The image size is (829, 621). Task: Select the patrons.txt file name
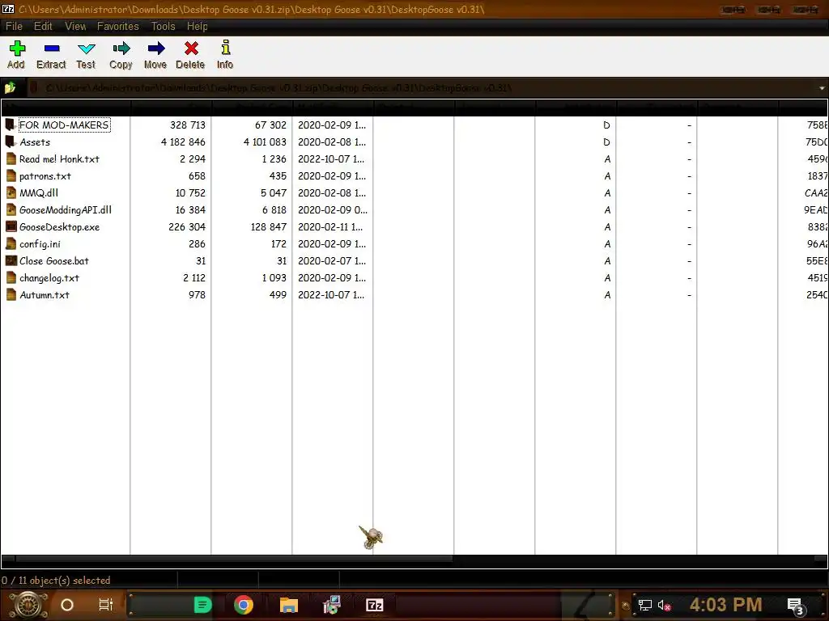click(45, 175)
